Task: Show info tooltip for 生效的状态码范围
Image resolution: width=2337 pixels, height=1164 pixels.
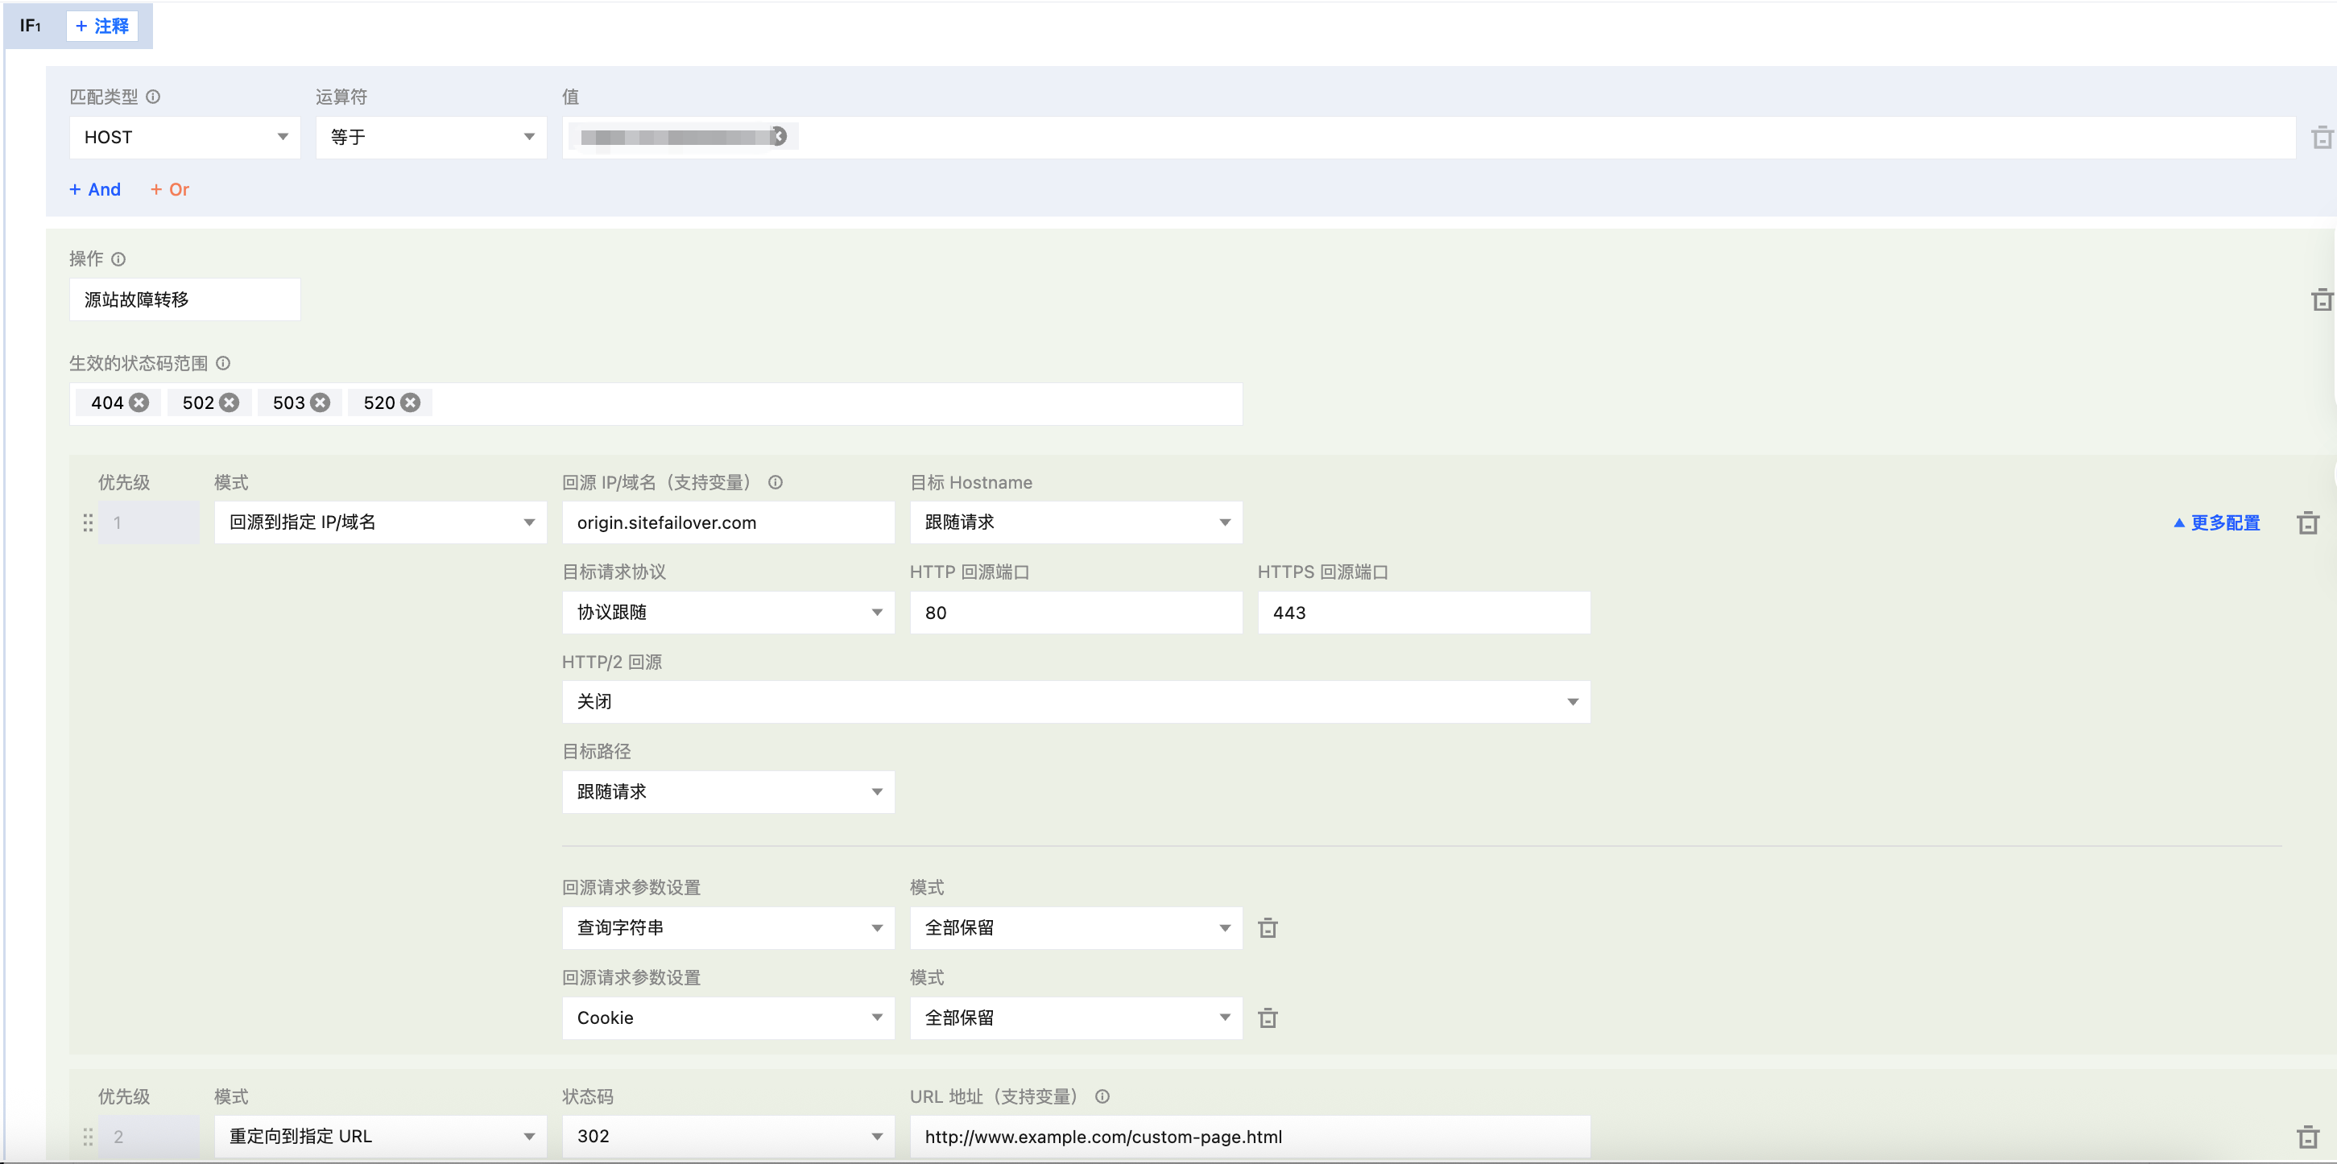Action: [x=223, y=364]
